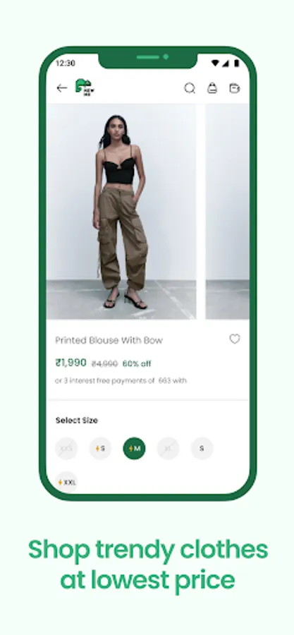Tap the back arrow icon
This screenshot has height=635, width=294.
click(x=62, y=88)
